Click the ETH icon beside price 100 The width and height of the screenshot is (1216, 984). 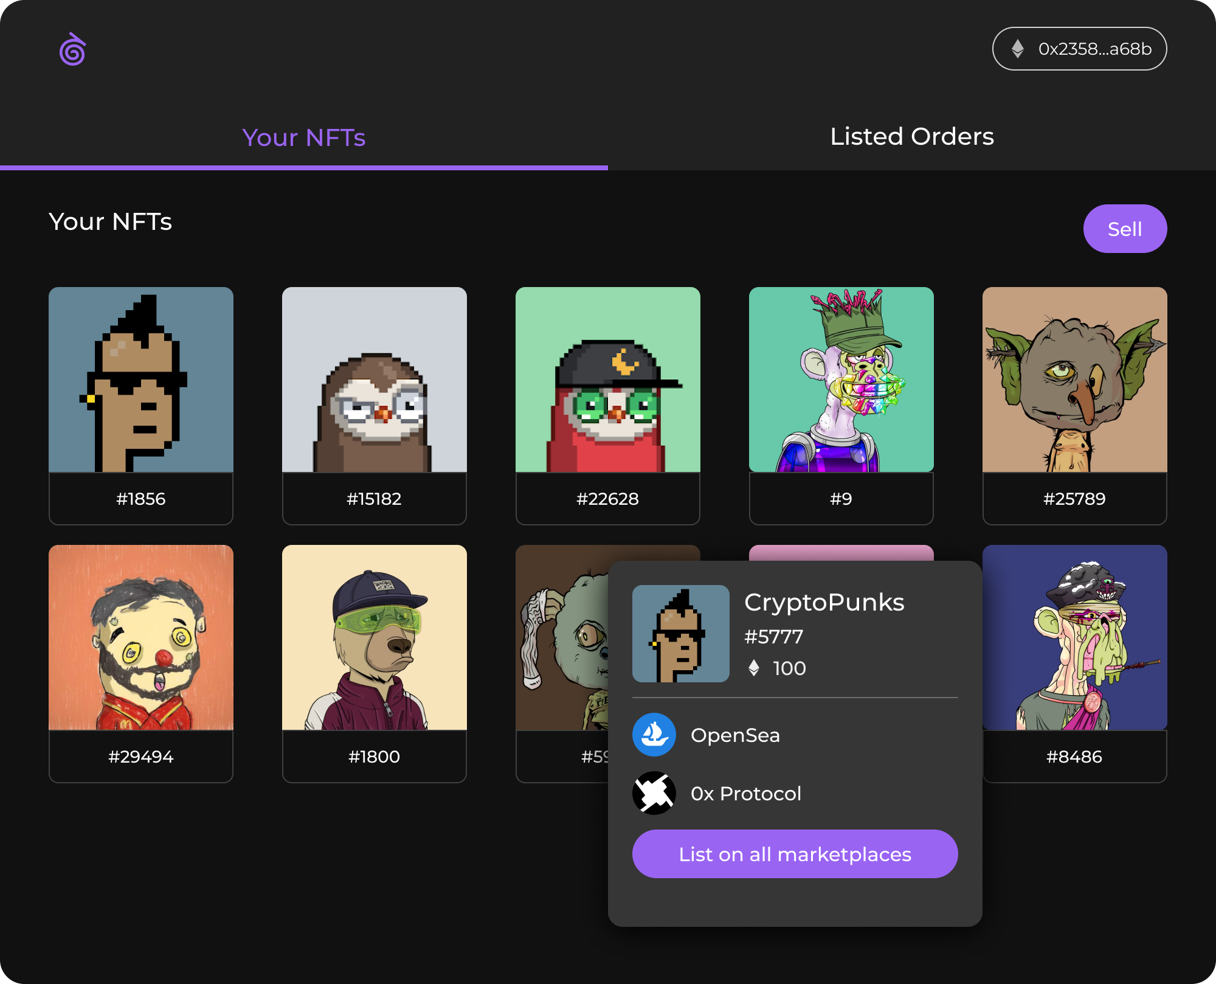(754, 668)
